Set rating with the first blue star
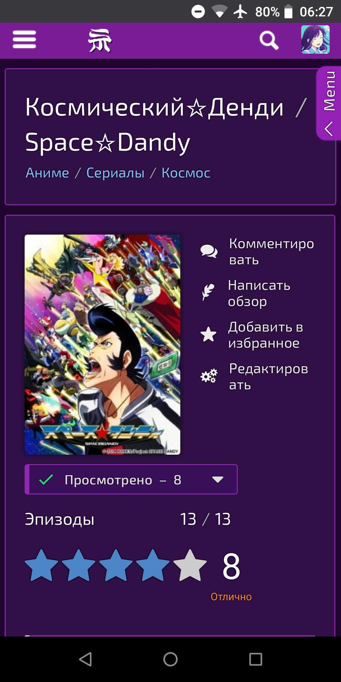The height and width of the screenshot is (682, 341). tap(42, 565)
